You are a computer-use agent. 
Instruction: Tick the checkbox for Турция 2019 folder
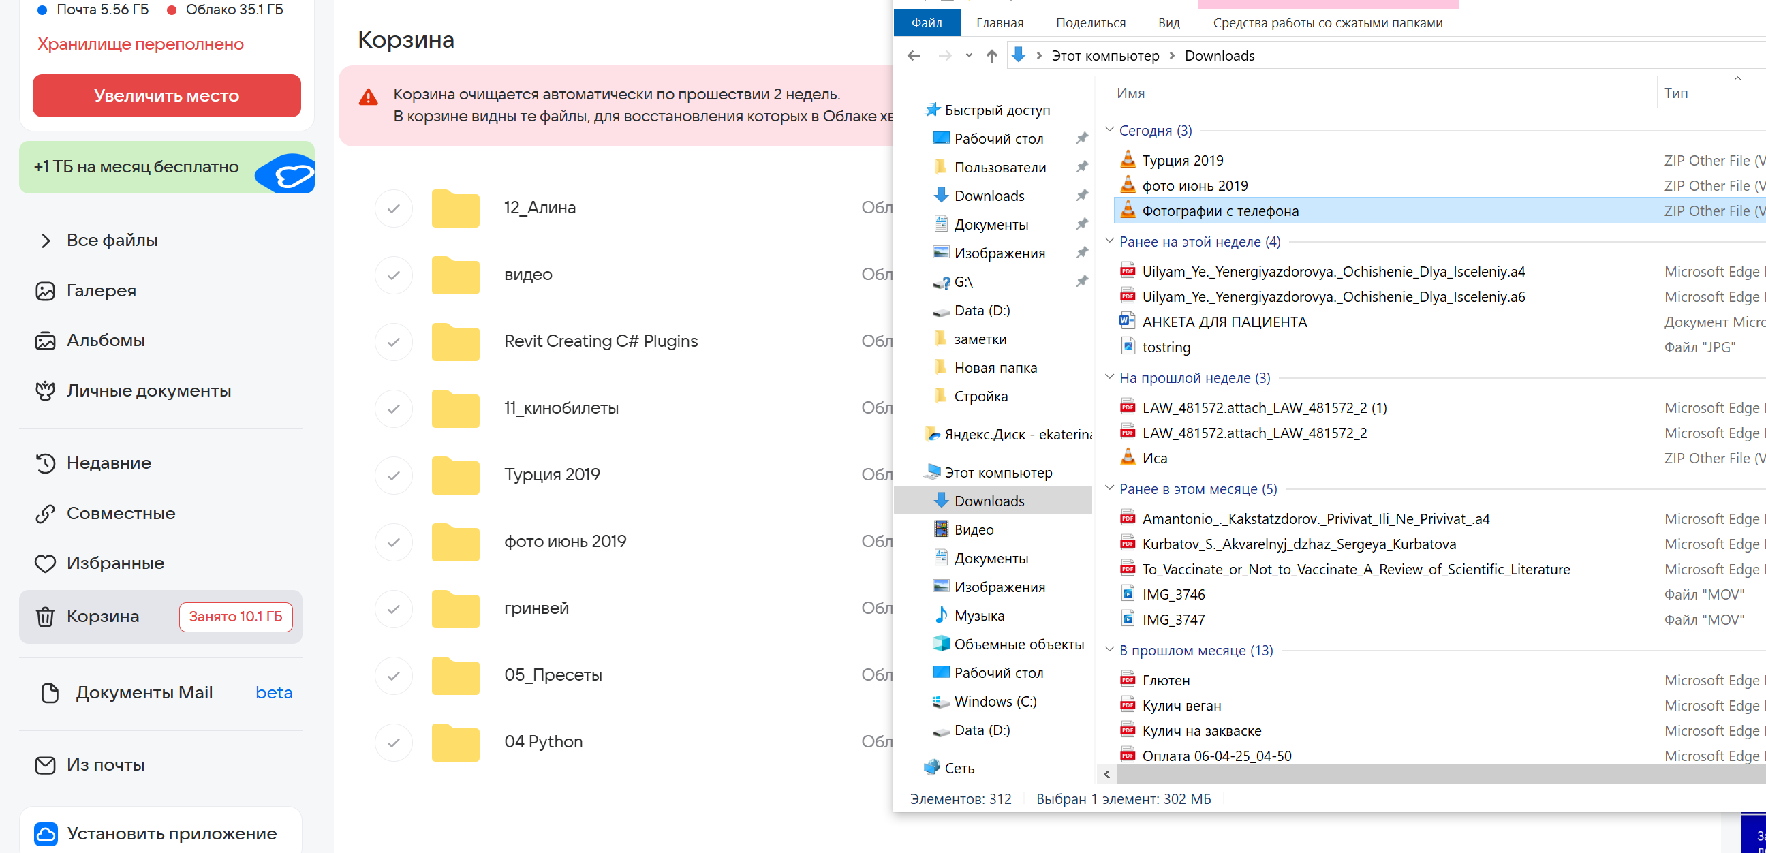pos(394,475)
